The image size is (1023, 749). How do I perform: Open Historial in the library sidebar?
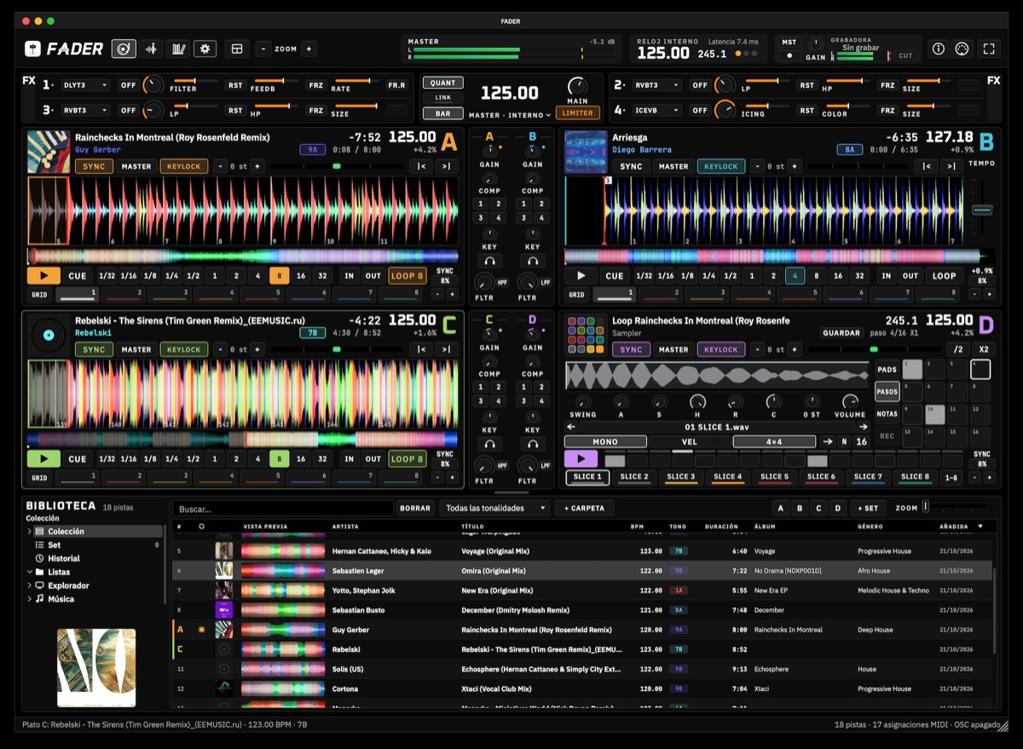(64, 558)
